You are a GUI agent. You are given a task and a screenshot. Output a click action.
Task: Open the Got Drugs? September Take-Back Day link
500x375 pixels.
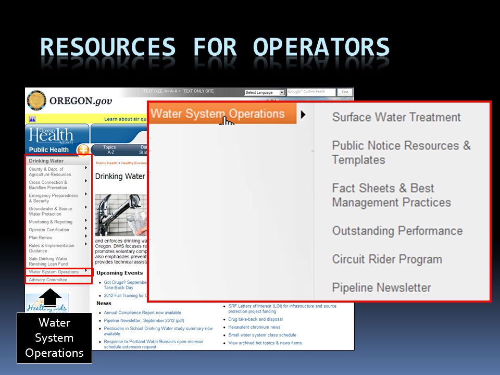pyautogui.click(x=125, y=285)
